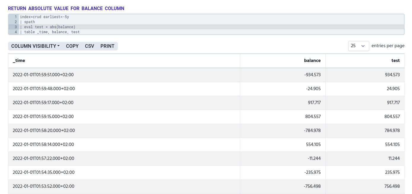Image resolution: width=412 pixels, height=194 pixels.
Task: Expand the entries per page selector
Action: [358, 46]
